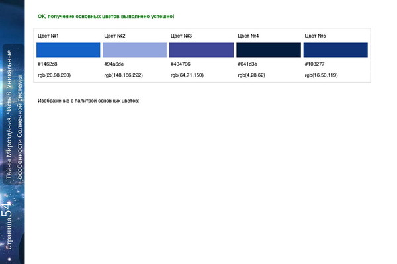Image resolution: width=397 pixels, height=264 pixels.
Task: Click the rgb(20,98,200) value
Action: (54, 75)
